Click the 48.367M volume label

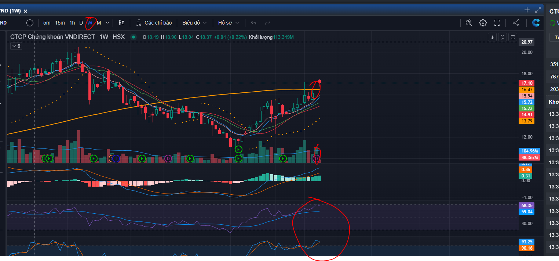click(x=530, y=157)
